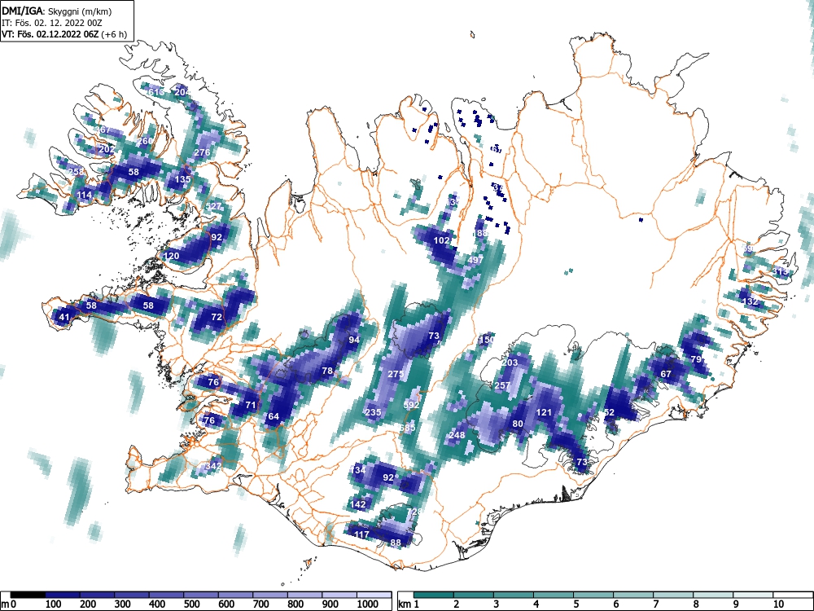Click the visibility value '114' on the map
The height and width of the screenshot is (611, 814).
(x=84, y=196)
